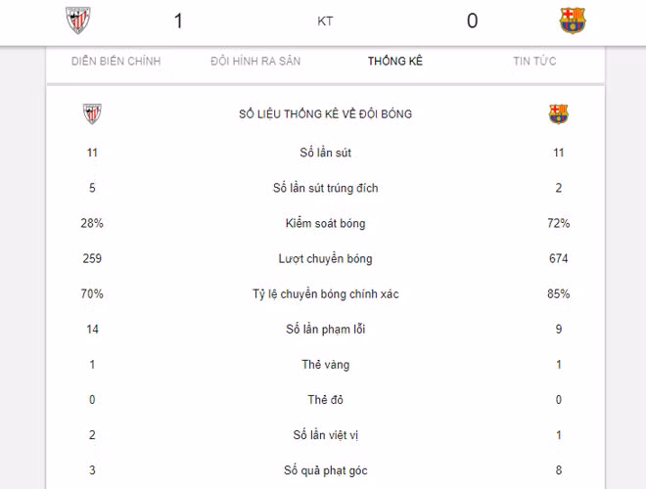Click Barcelona's 72% possession value
Viewport: 646px width, 489px height.
click(x=559, y=223)
